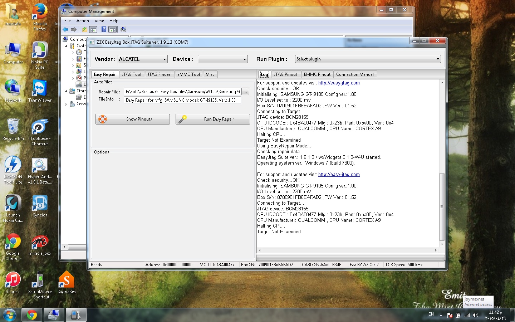Click the log vertical scrollbar thumb
The width and height of the screenshot is (515, 322).
pos(442,207)
